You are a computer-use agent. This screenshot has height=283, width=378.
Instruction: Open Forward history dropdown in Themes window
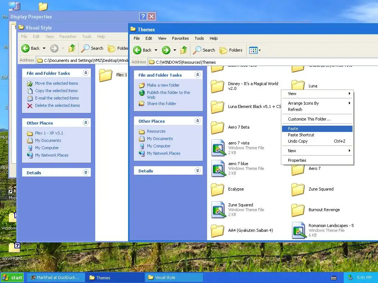175,50
